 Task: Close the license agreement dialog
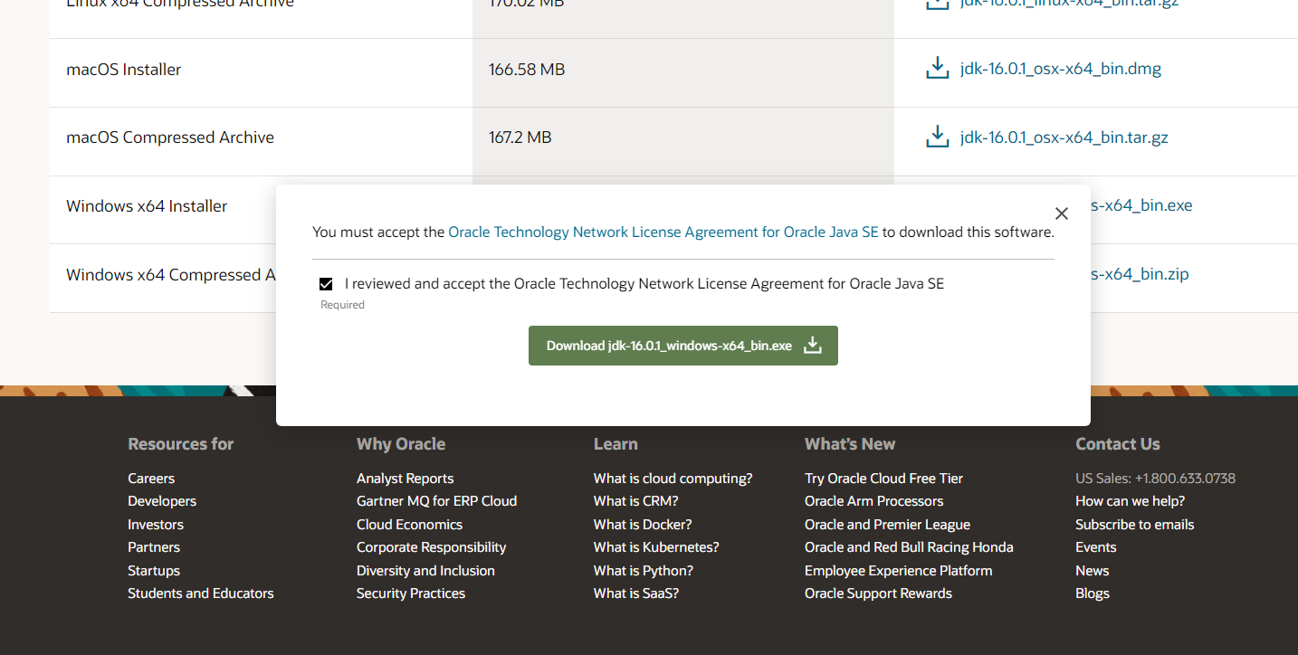(1062, 214)
